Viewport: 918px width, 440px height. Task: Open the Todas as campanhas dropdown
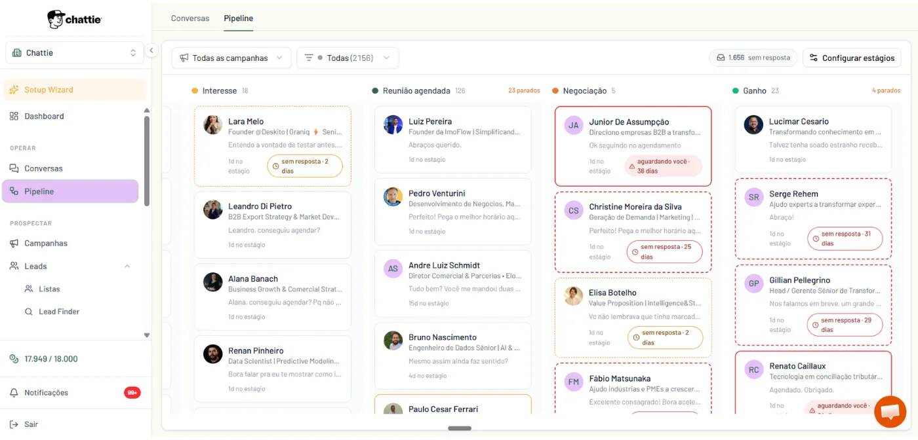[x=231, y=58]
